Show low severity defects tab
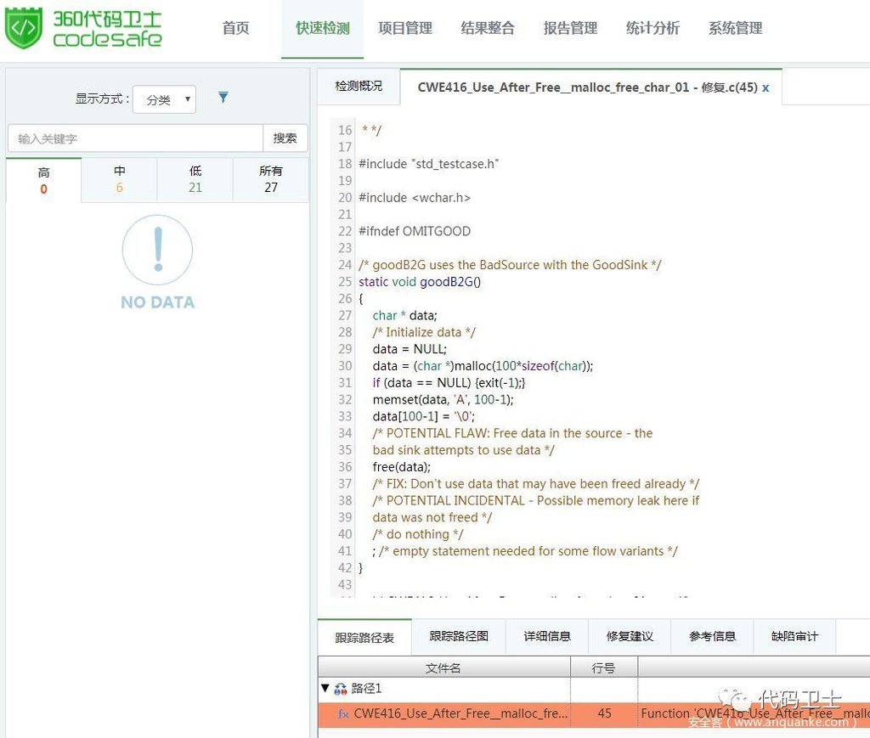870x738 pixels. [195, 180]
